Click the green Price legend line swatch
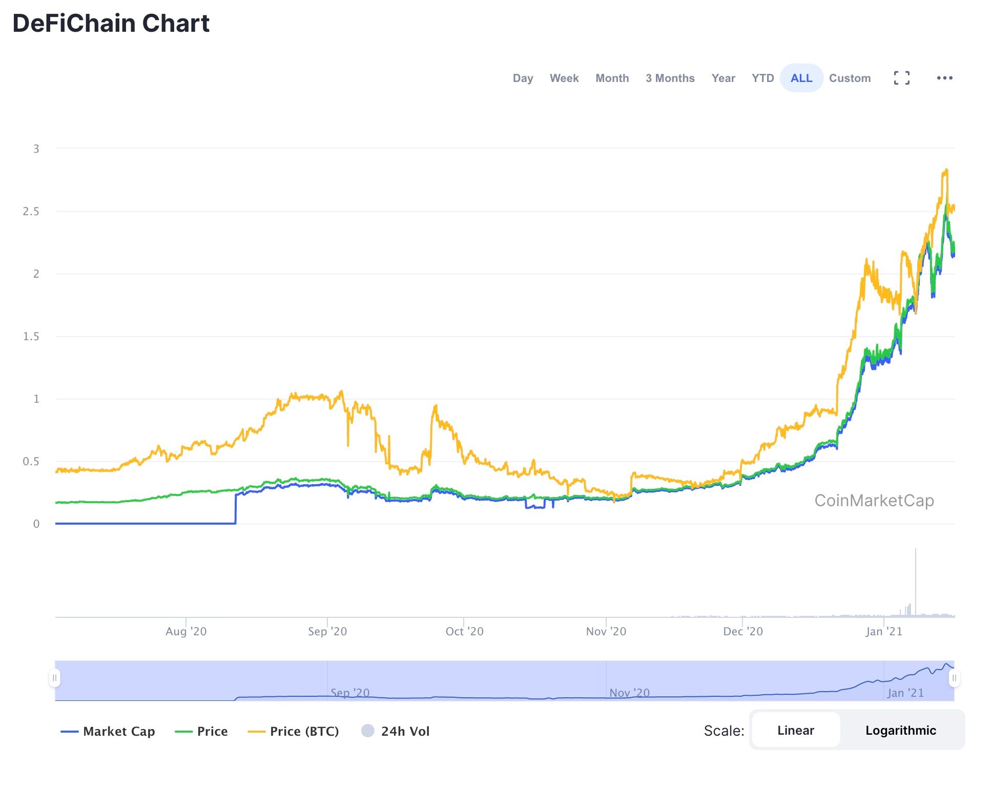992x789 pixels. point(183,732)
